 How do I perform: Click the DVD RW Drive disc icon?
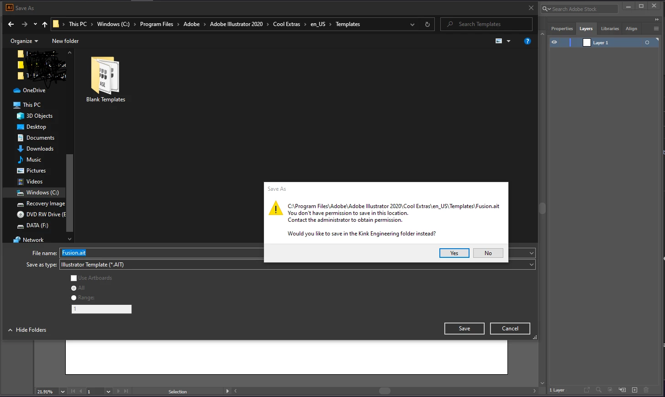point(20,214)
